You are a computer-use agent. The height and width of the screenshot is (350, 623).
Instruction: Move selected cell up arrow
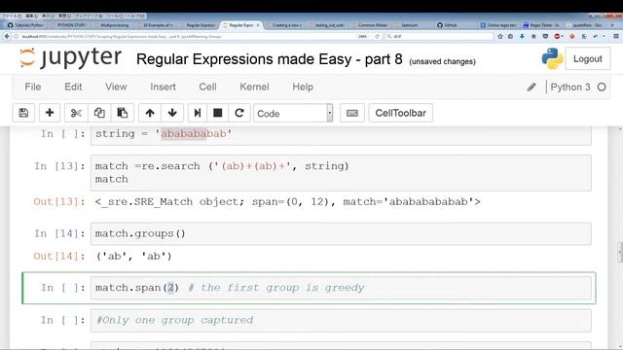pos(150,113)
